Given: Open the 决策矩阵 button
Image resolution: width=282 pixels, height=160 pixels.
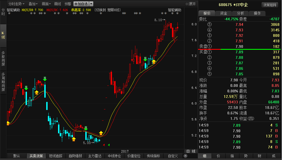Looking at the screenshot, I should point(270,5).
